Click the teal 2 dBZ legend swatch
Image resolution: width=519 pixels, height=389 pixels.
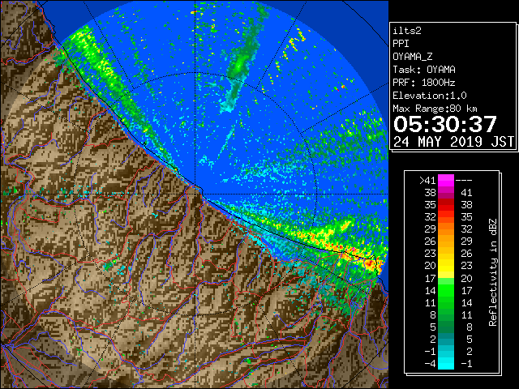coord(446,339)
